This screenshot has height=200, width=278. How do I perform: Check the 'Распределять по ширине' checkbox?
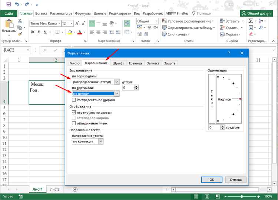(x=74, y=100)
